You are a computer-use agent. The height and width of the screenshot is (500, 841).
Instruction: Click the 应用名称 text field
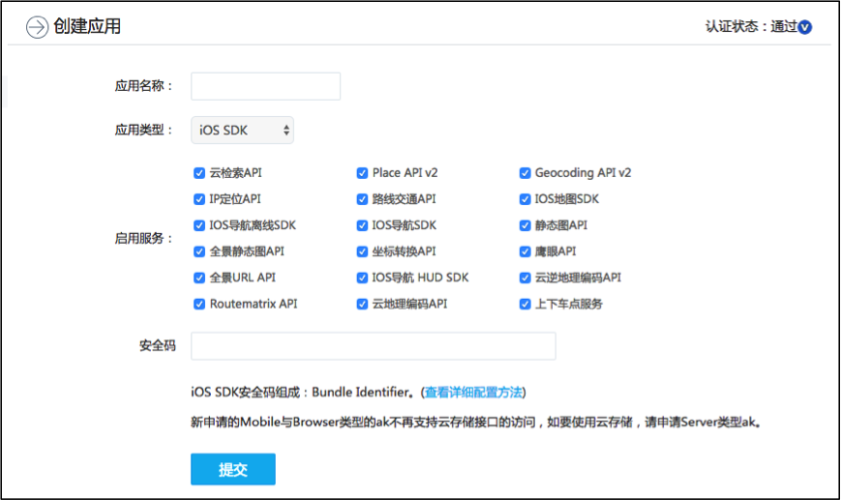(265, 86)
